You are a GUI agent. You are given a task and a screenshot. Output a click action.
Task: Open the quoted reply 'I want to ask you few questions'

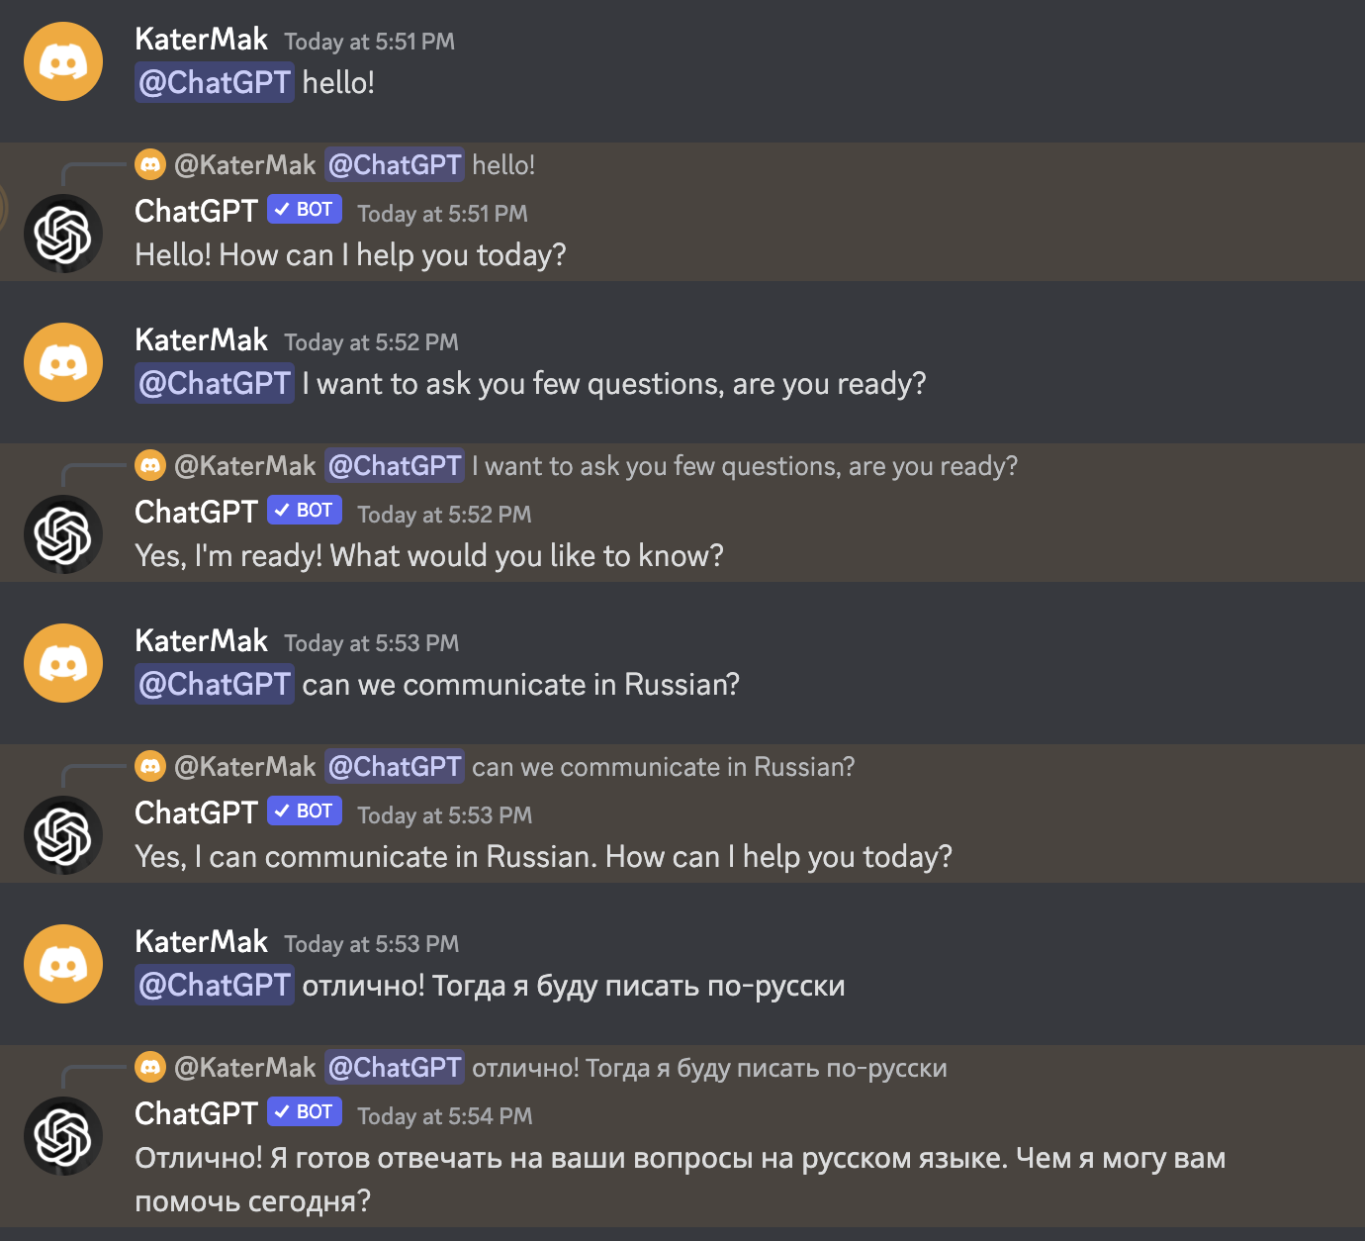pos(744,465)
